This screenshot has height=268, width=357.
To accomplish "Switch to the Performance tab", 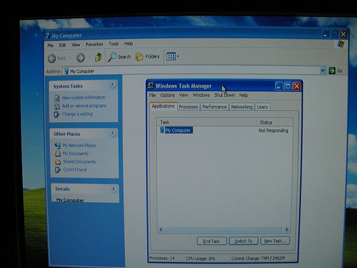I will click(x=214, y=107).
